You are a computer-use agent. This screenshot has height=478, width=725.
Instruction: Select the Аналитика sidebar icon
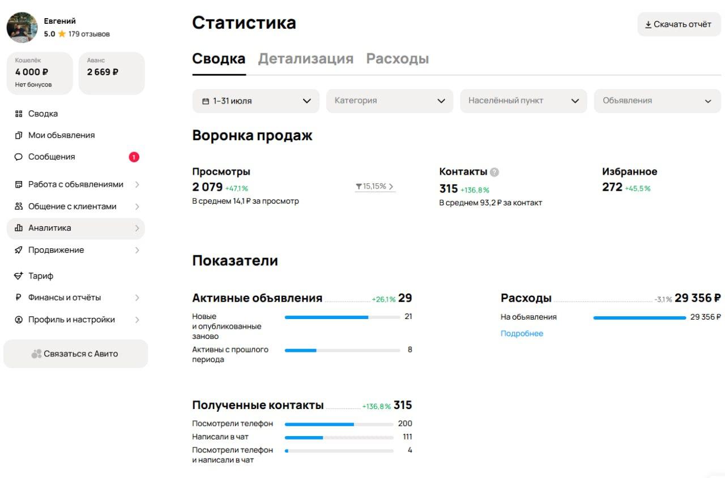coord(18,228)
